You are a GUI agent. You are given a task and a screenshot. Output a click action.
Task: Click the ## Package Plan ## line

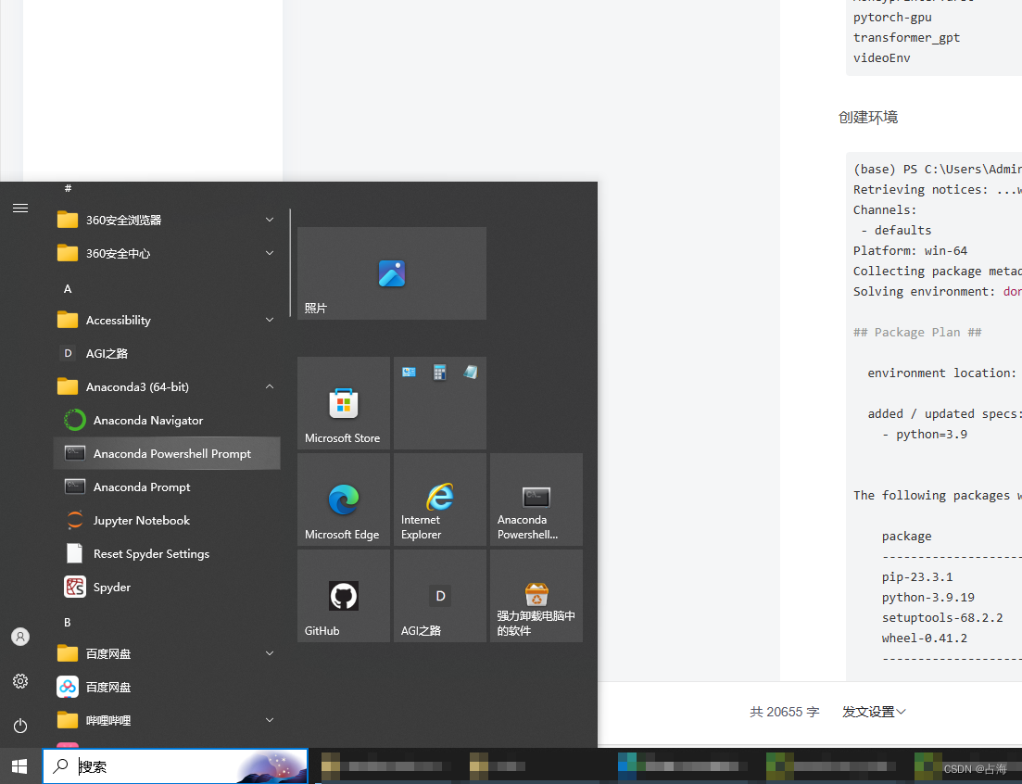point(917,333)
